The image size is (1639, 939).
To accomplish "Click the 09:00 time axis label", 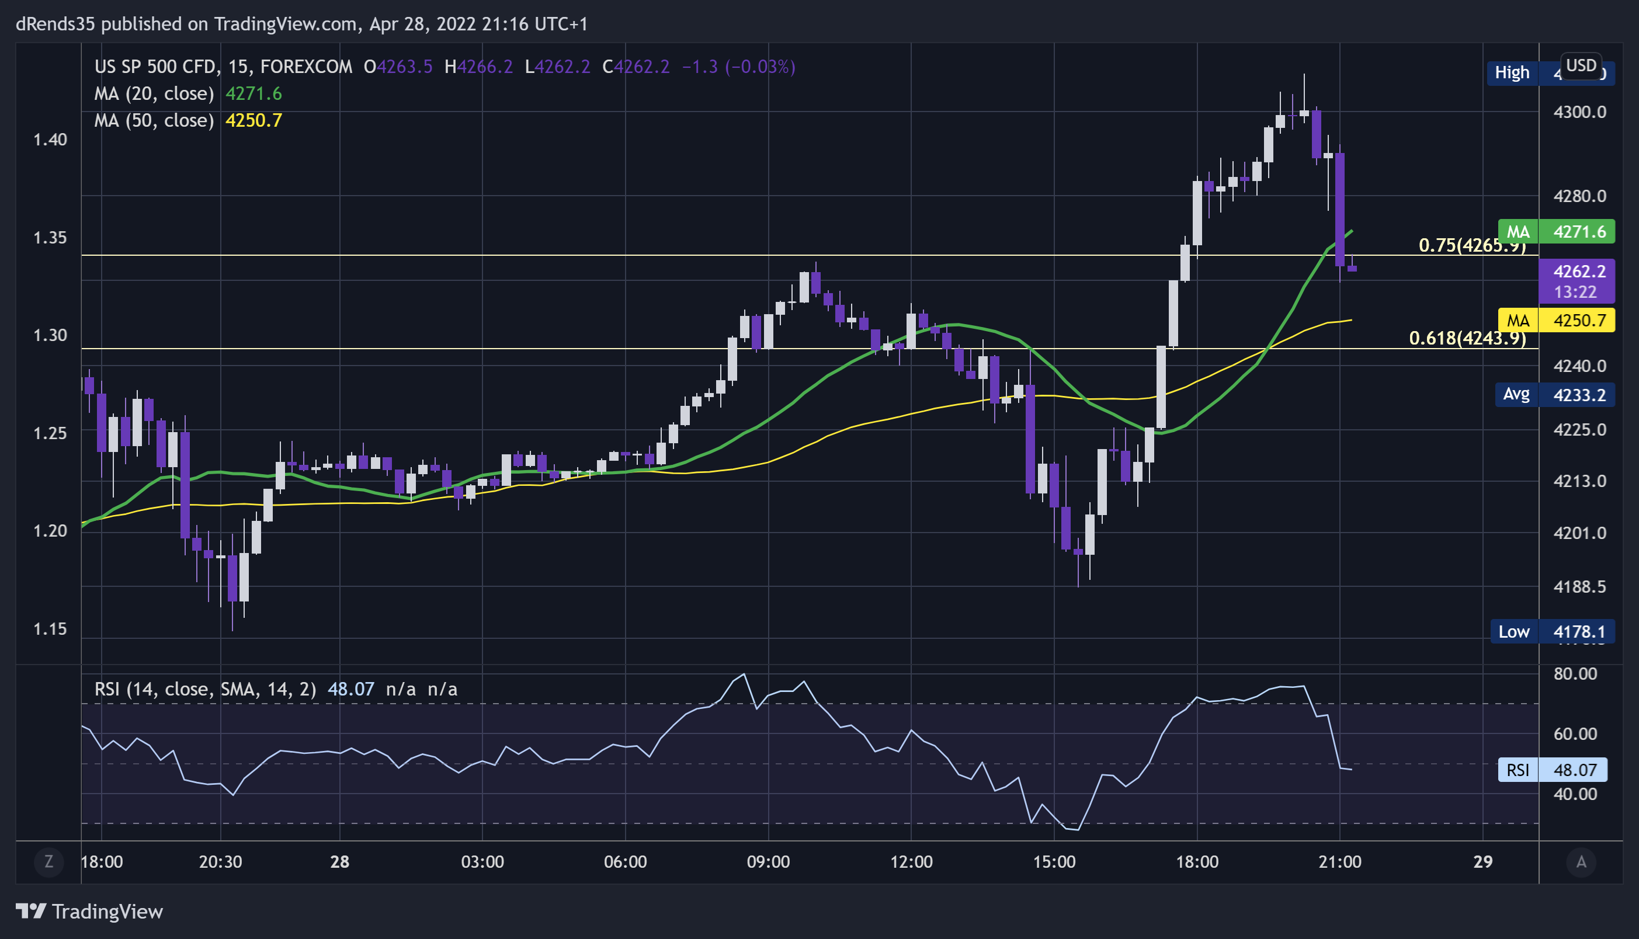I will pyautogui.click(x=768, y=863).
